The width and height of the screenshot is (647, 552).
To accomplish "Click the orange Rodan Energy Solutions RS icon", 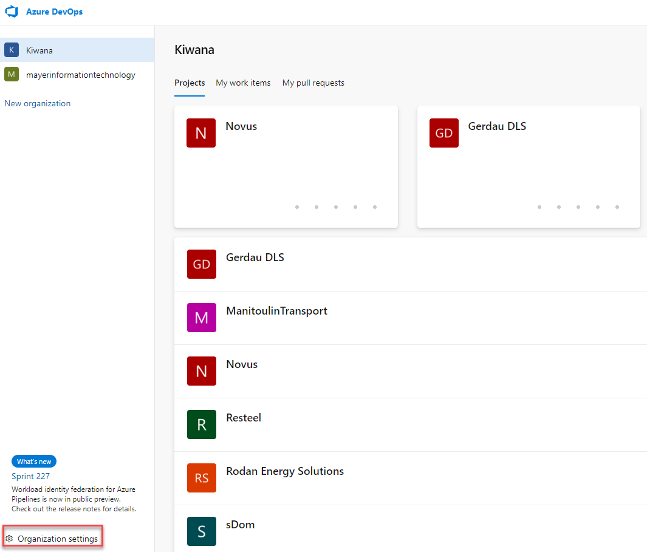I will coord(202,478).
